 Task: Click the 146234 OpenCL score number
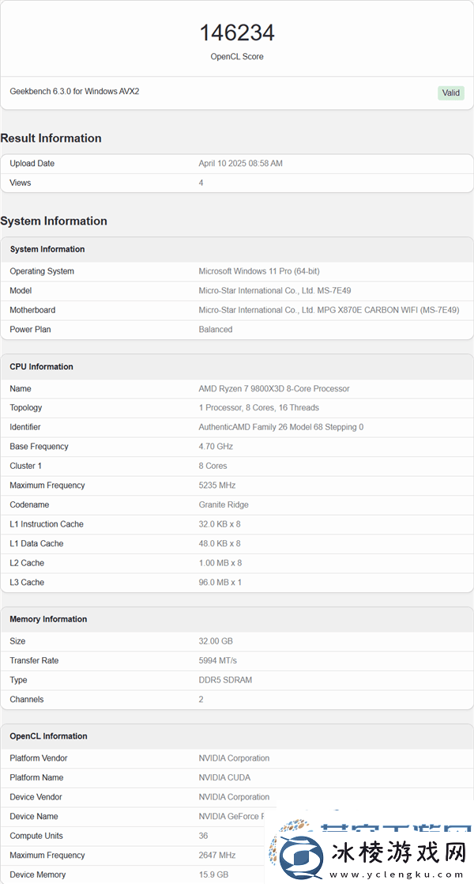pos(237,32)
